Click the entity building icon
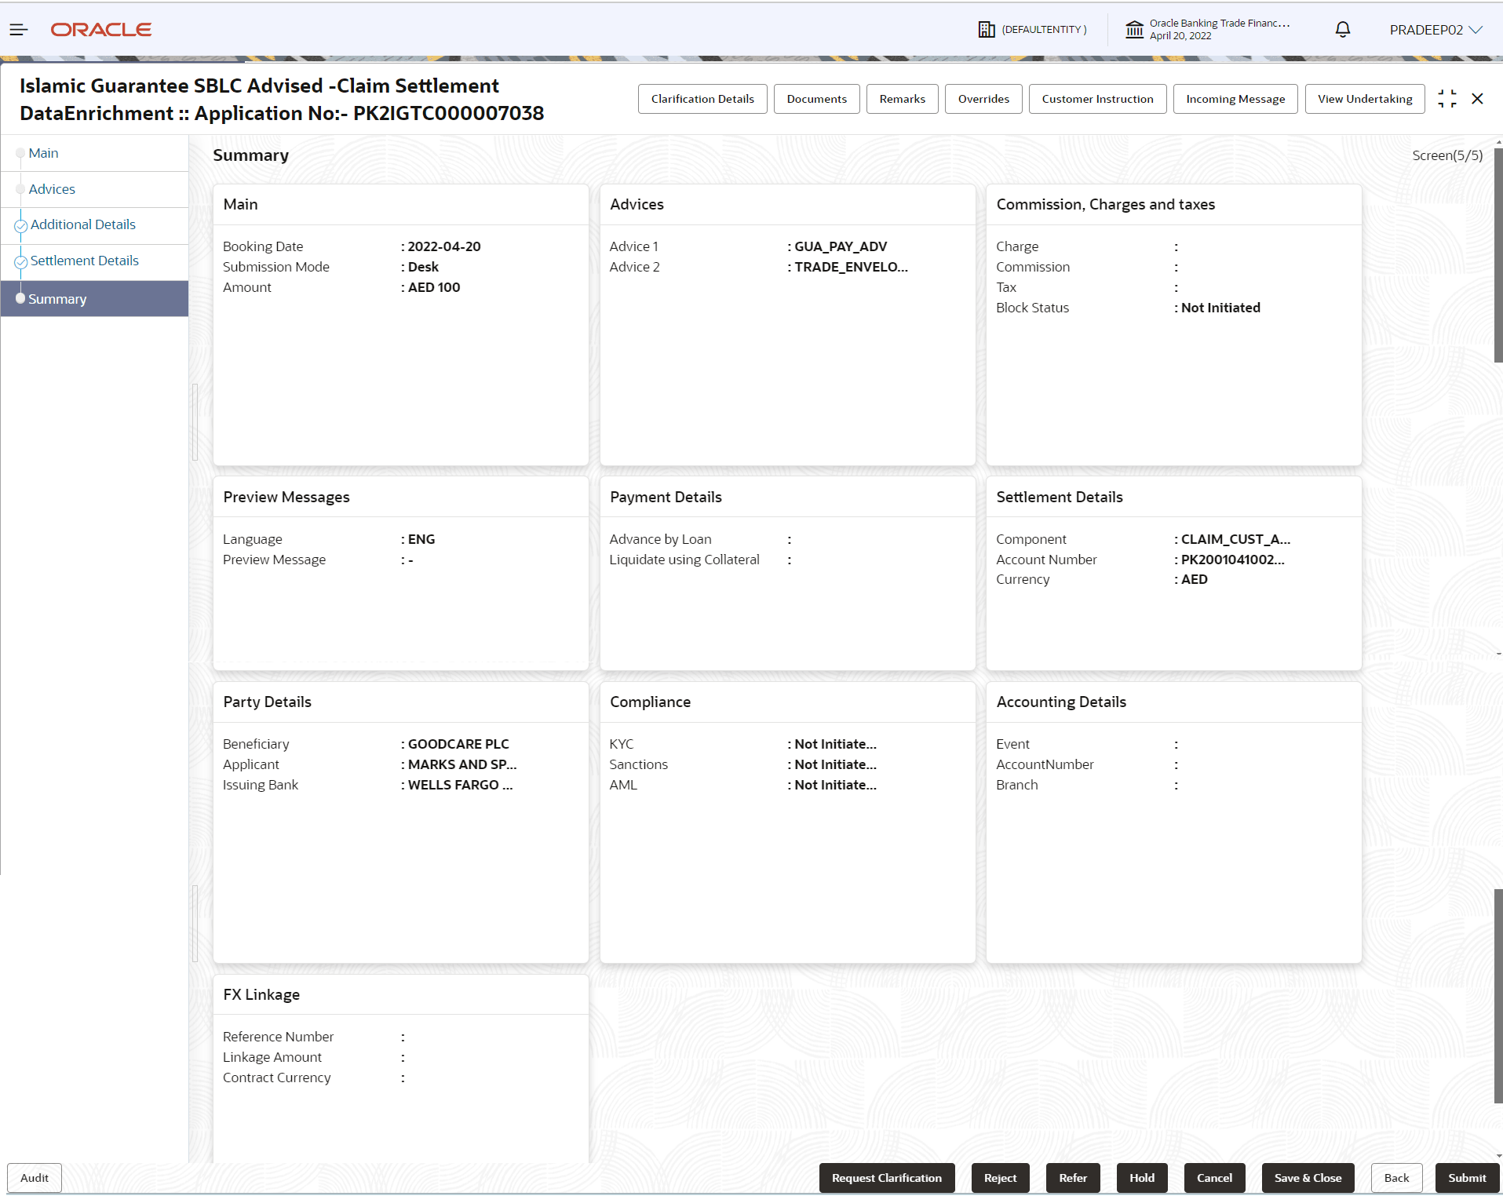Viewport: 1503px width, 1196px height. pyautogui.click(x=987, y=30)
